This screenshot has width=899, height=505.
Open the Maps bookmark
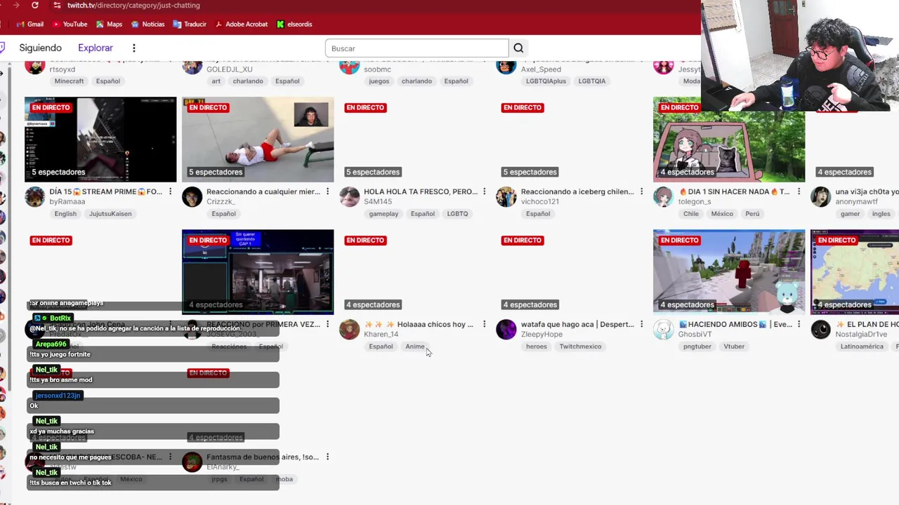[x=109, y=24]
